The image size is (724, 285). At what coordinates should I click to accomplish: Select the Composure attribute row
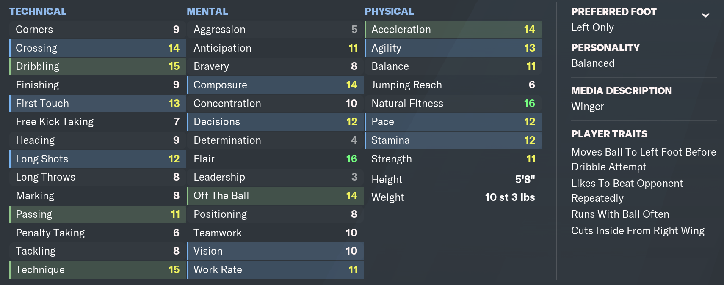point(275,85)
